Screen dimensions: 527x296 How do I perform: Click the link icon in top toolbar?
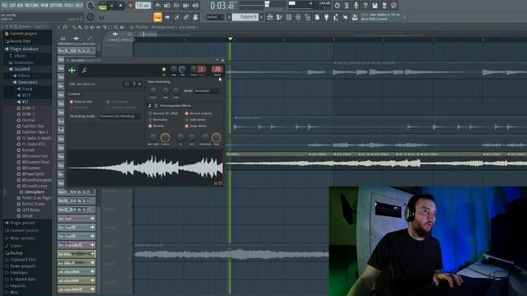pyautogui.click(x=186, y=17)
